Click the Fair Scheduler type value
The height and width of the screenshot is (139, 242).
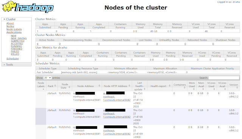pos(45,72)
